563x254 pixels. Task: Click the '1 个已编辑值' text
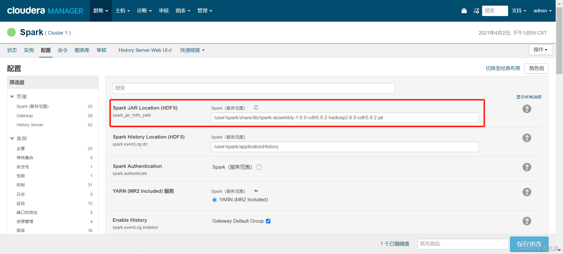tap(395, 244)
